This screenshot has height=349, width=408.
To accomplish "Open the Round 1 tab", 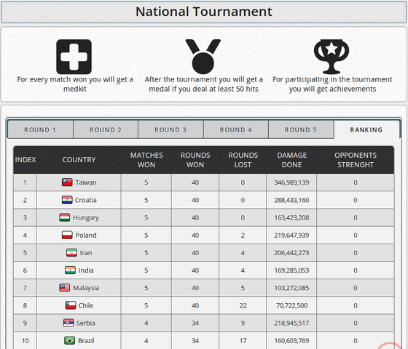I will (x=40, y=129).
